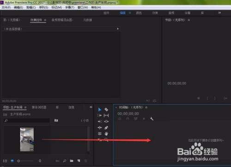Select the Ripple Edit tool

(x=99, y=115)
